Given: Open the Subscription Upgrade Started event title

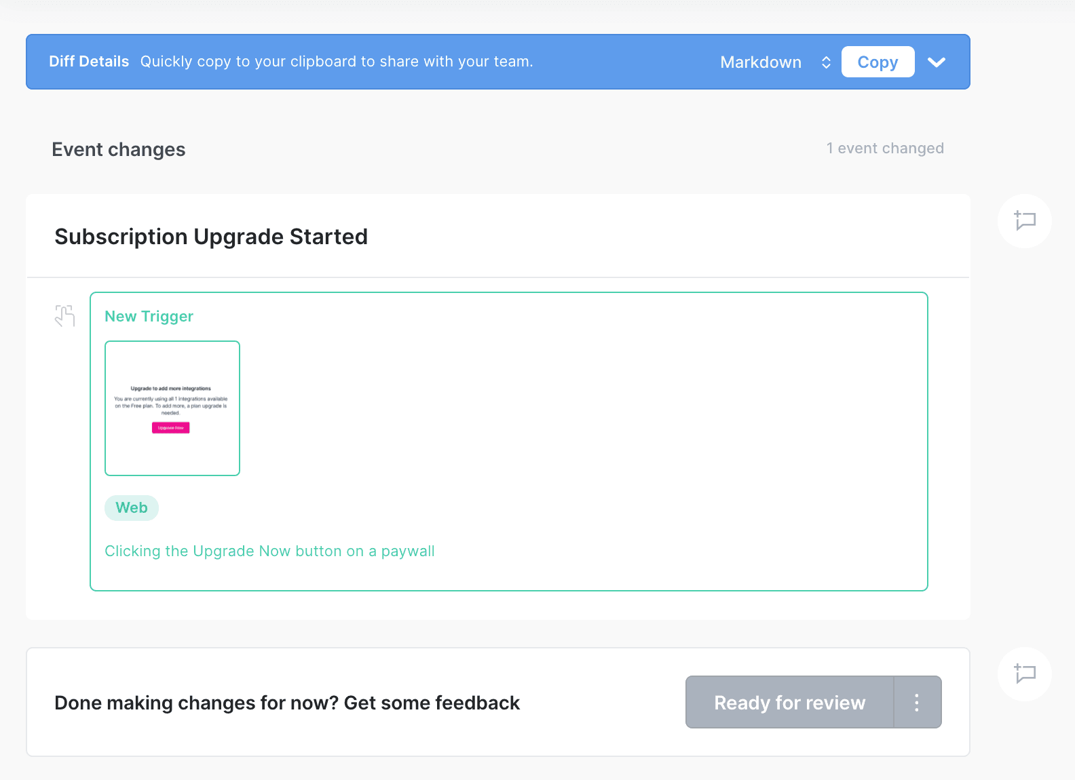Looking at the screenshot, I should pos(211,237).
